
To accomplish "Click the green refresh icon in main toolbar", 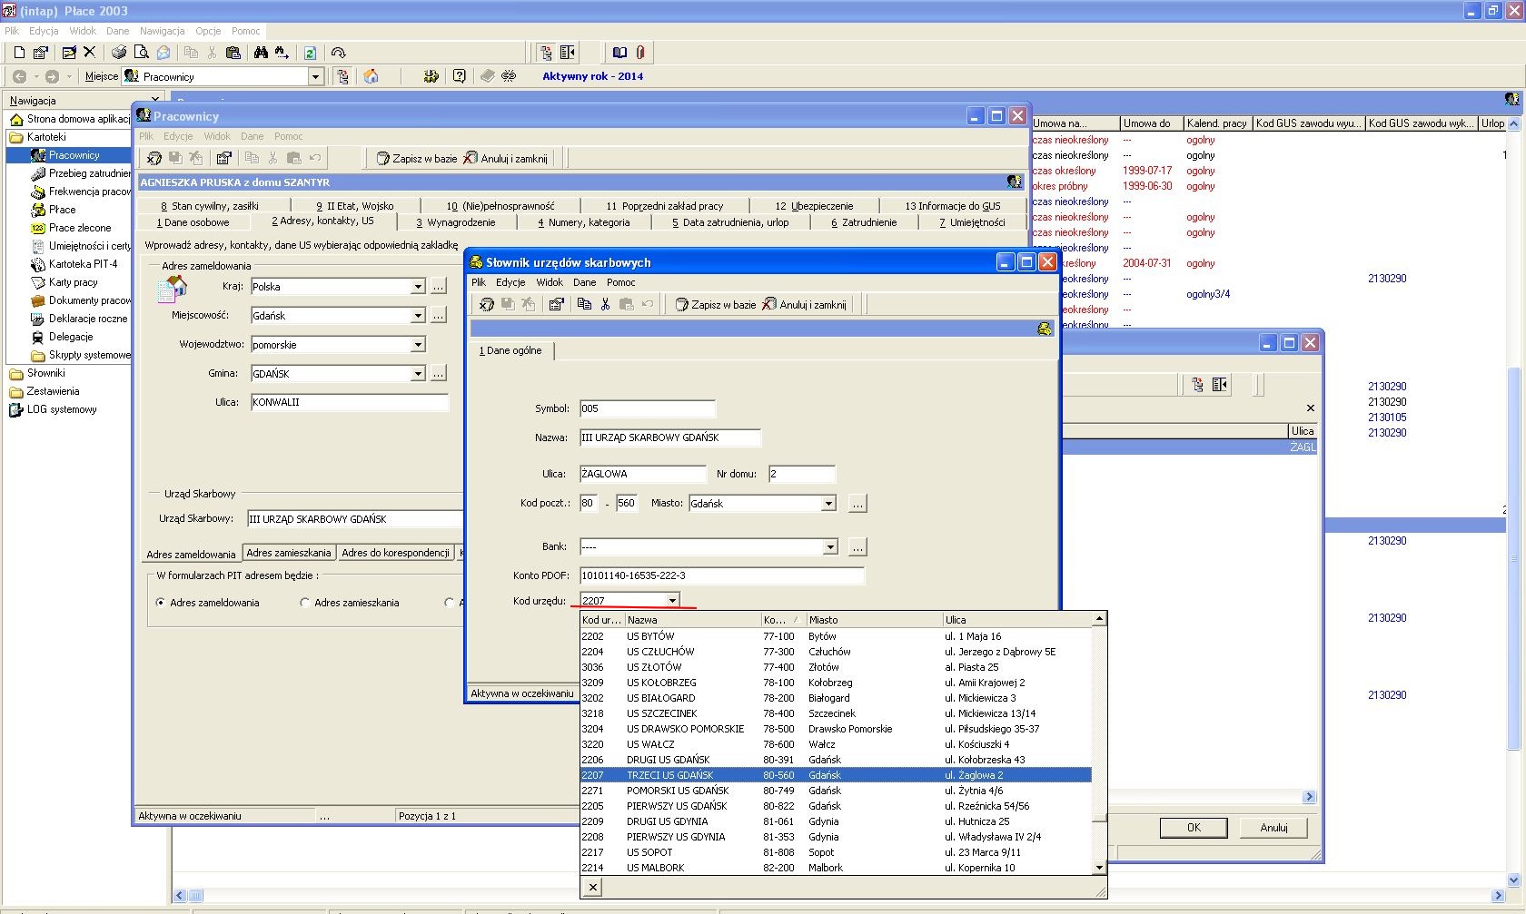I will point(310,53).
